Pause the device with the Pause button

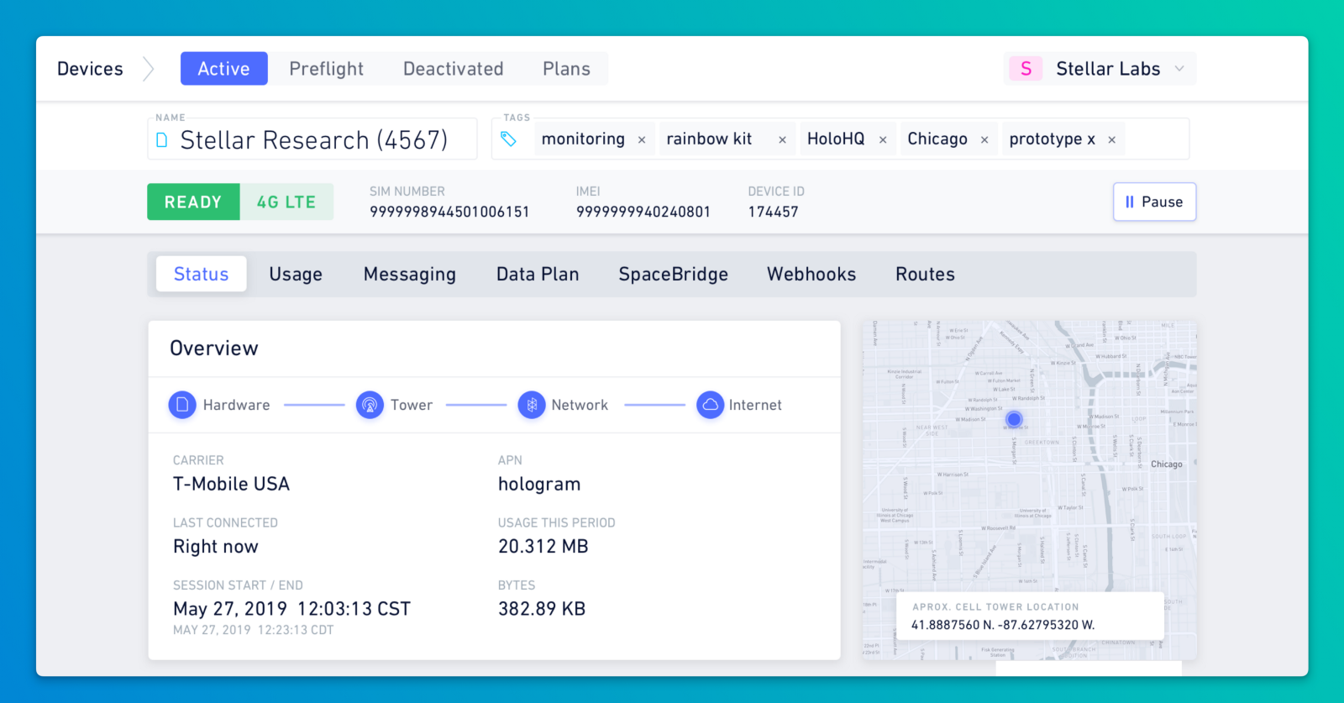tap(1154, 202)
